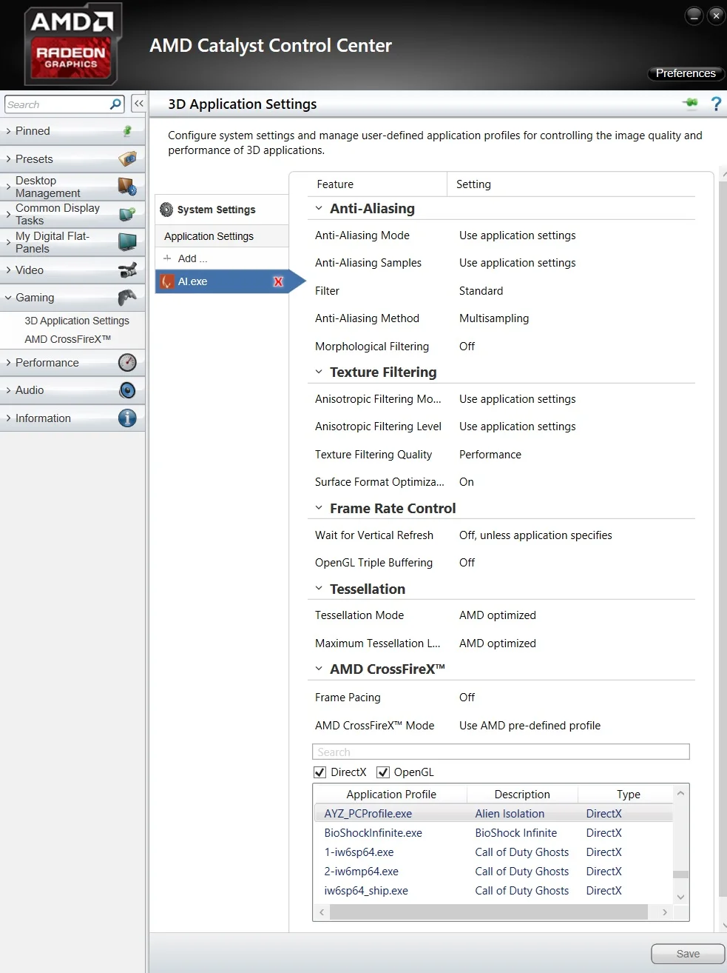The width and height of the screenshot is (727, 973).
Task: Open 3D Application Settings in Gaming menu
Action: [x=77, y=321]
